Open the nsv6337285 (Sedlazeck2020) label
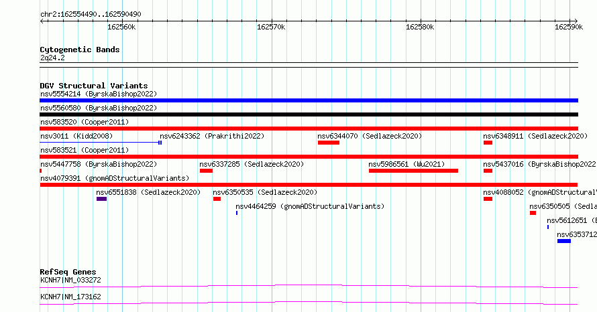This screenshot has width=597, height=312. coord(252,164)
